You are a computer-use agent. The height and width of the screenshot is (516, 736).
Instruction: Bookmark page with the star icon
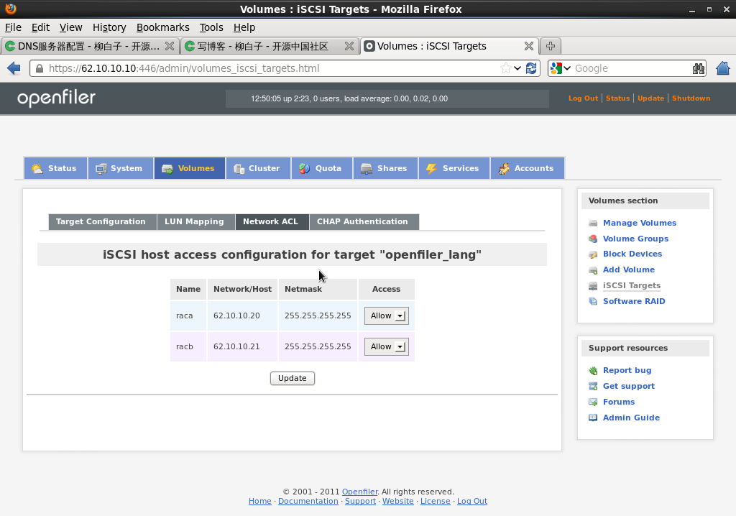click(506, 68)
